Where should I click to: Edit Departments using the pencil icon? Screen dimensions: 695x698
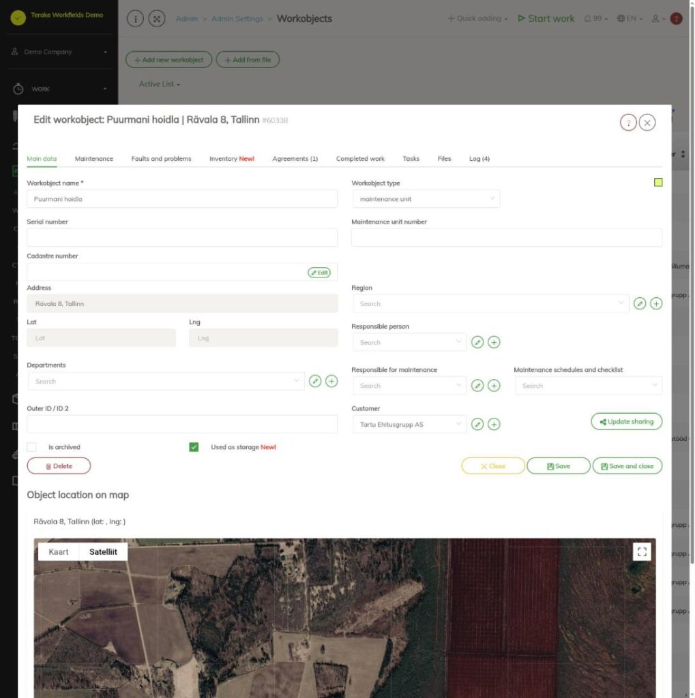pyautogui.click(x=315, y=381)
